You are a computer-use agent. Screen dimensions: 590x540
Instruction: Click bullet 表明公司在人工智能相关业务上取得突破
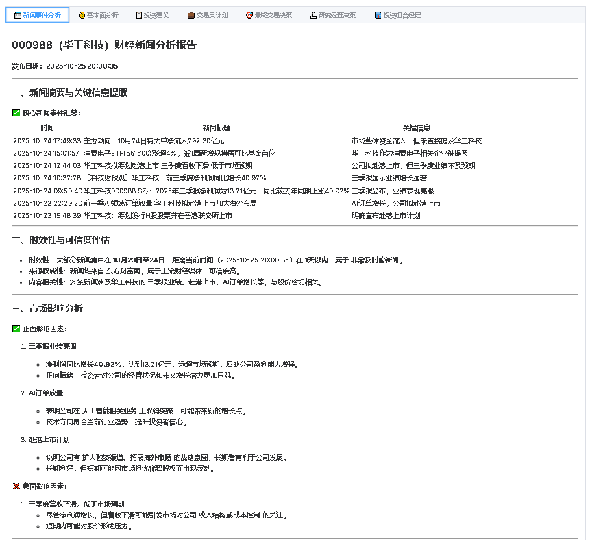coord(146,411)
